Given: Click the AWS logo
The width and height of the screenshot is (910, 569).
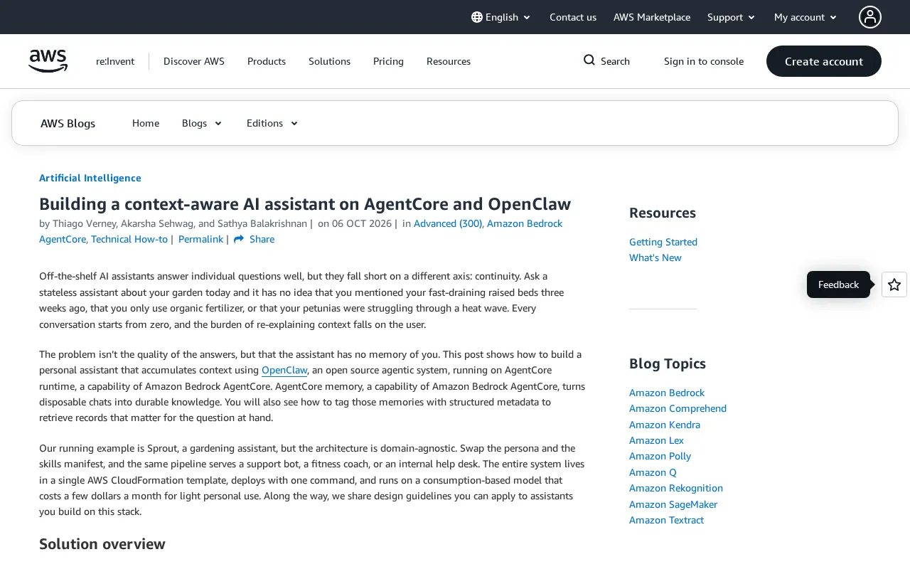Looking at the screenshot, I should [x=48, y=61].
